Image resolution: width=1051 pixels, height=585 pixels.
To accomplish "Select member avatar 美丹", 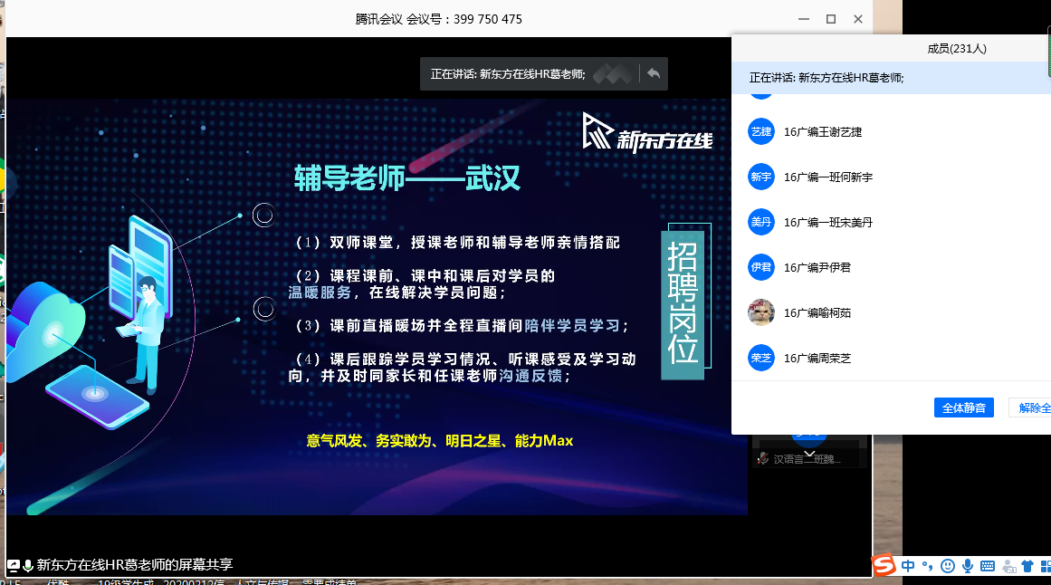I will click(760, 222).
